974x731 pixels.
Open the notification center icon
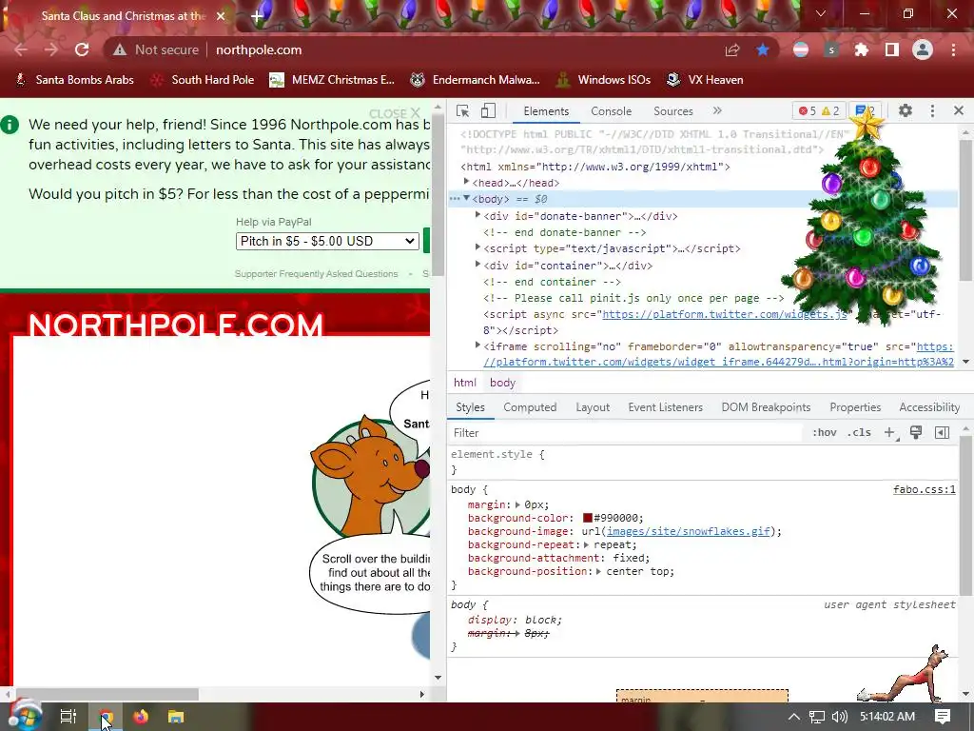coord(943,717)
